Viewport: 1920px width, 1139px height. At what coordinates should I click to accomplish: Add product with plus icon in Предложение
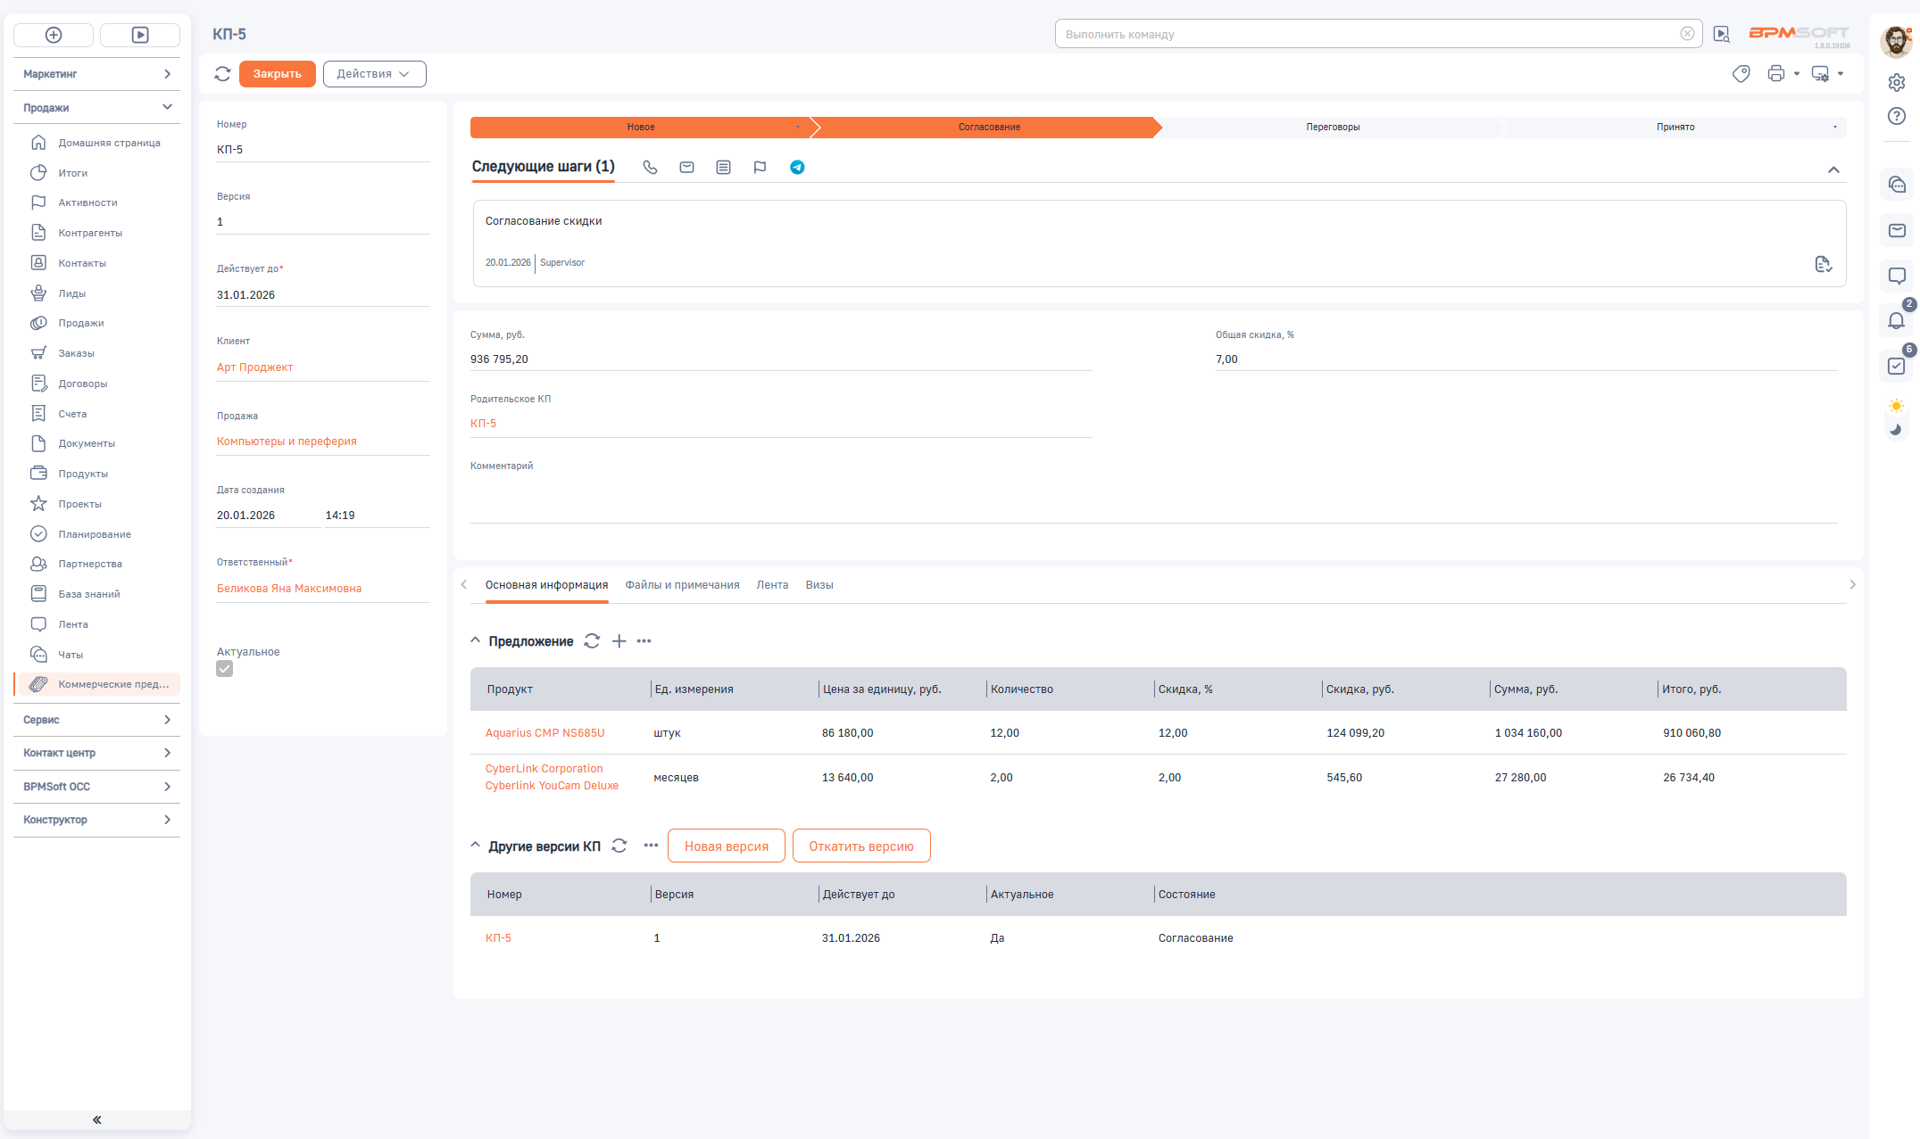(619, 641)
